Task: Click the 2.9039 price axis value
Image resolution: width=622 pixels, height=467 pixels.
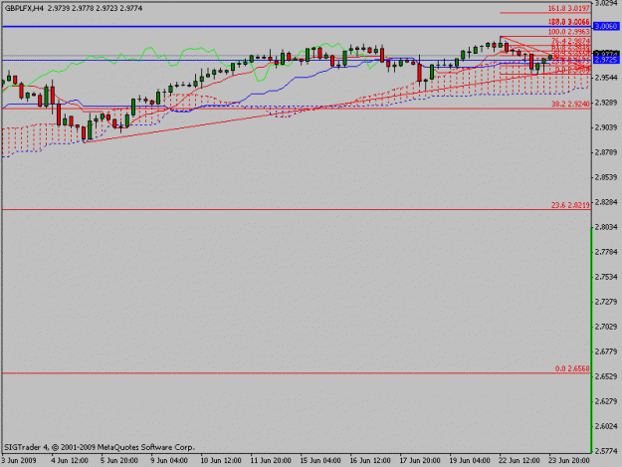Action: coord(606,127)
